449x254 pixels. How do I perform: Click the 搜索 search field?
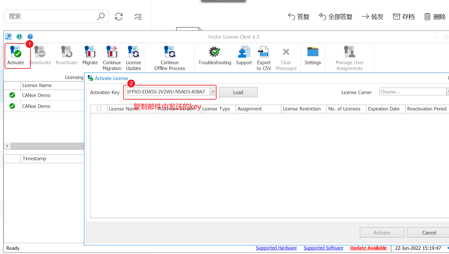point(51,16)
